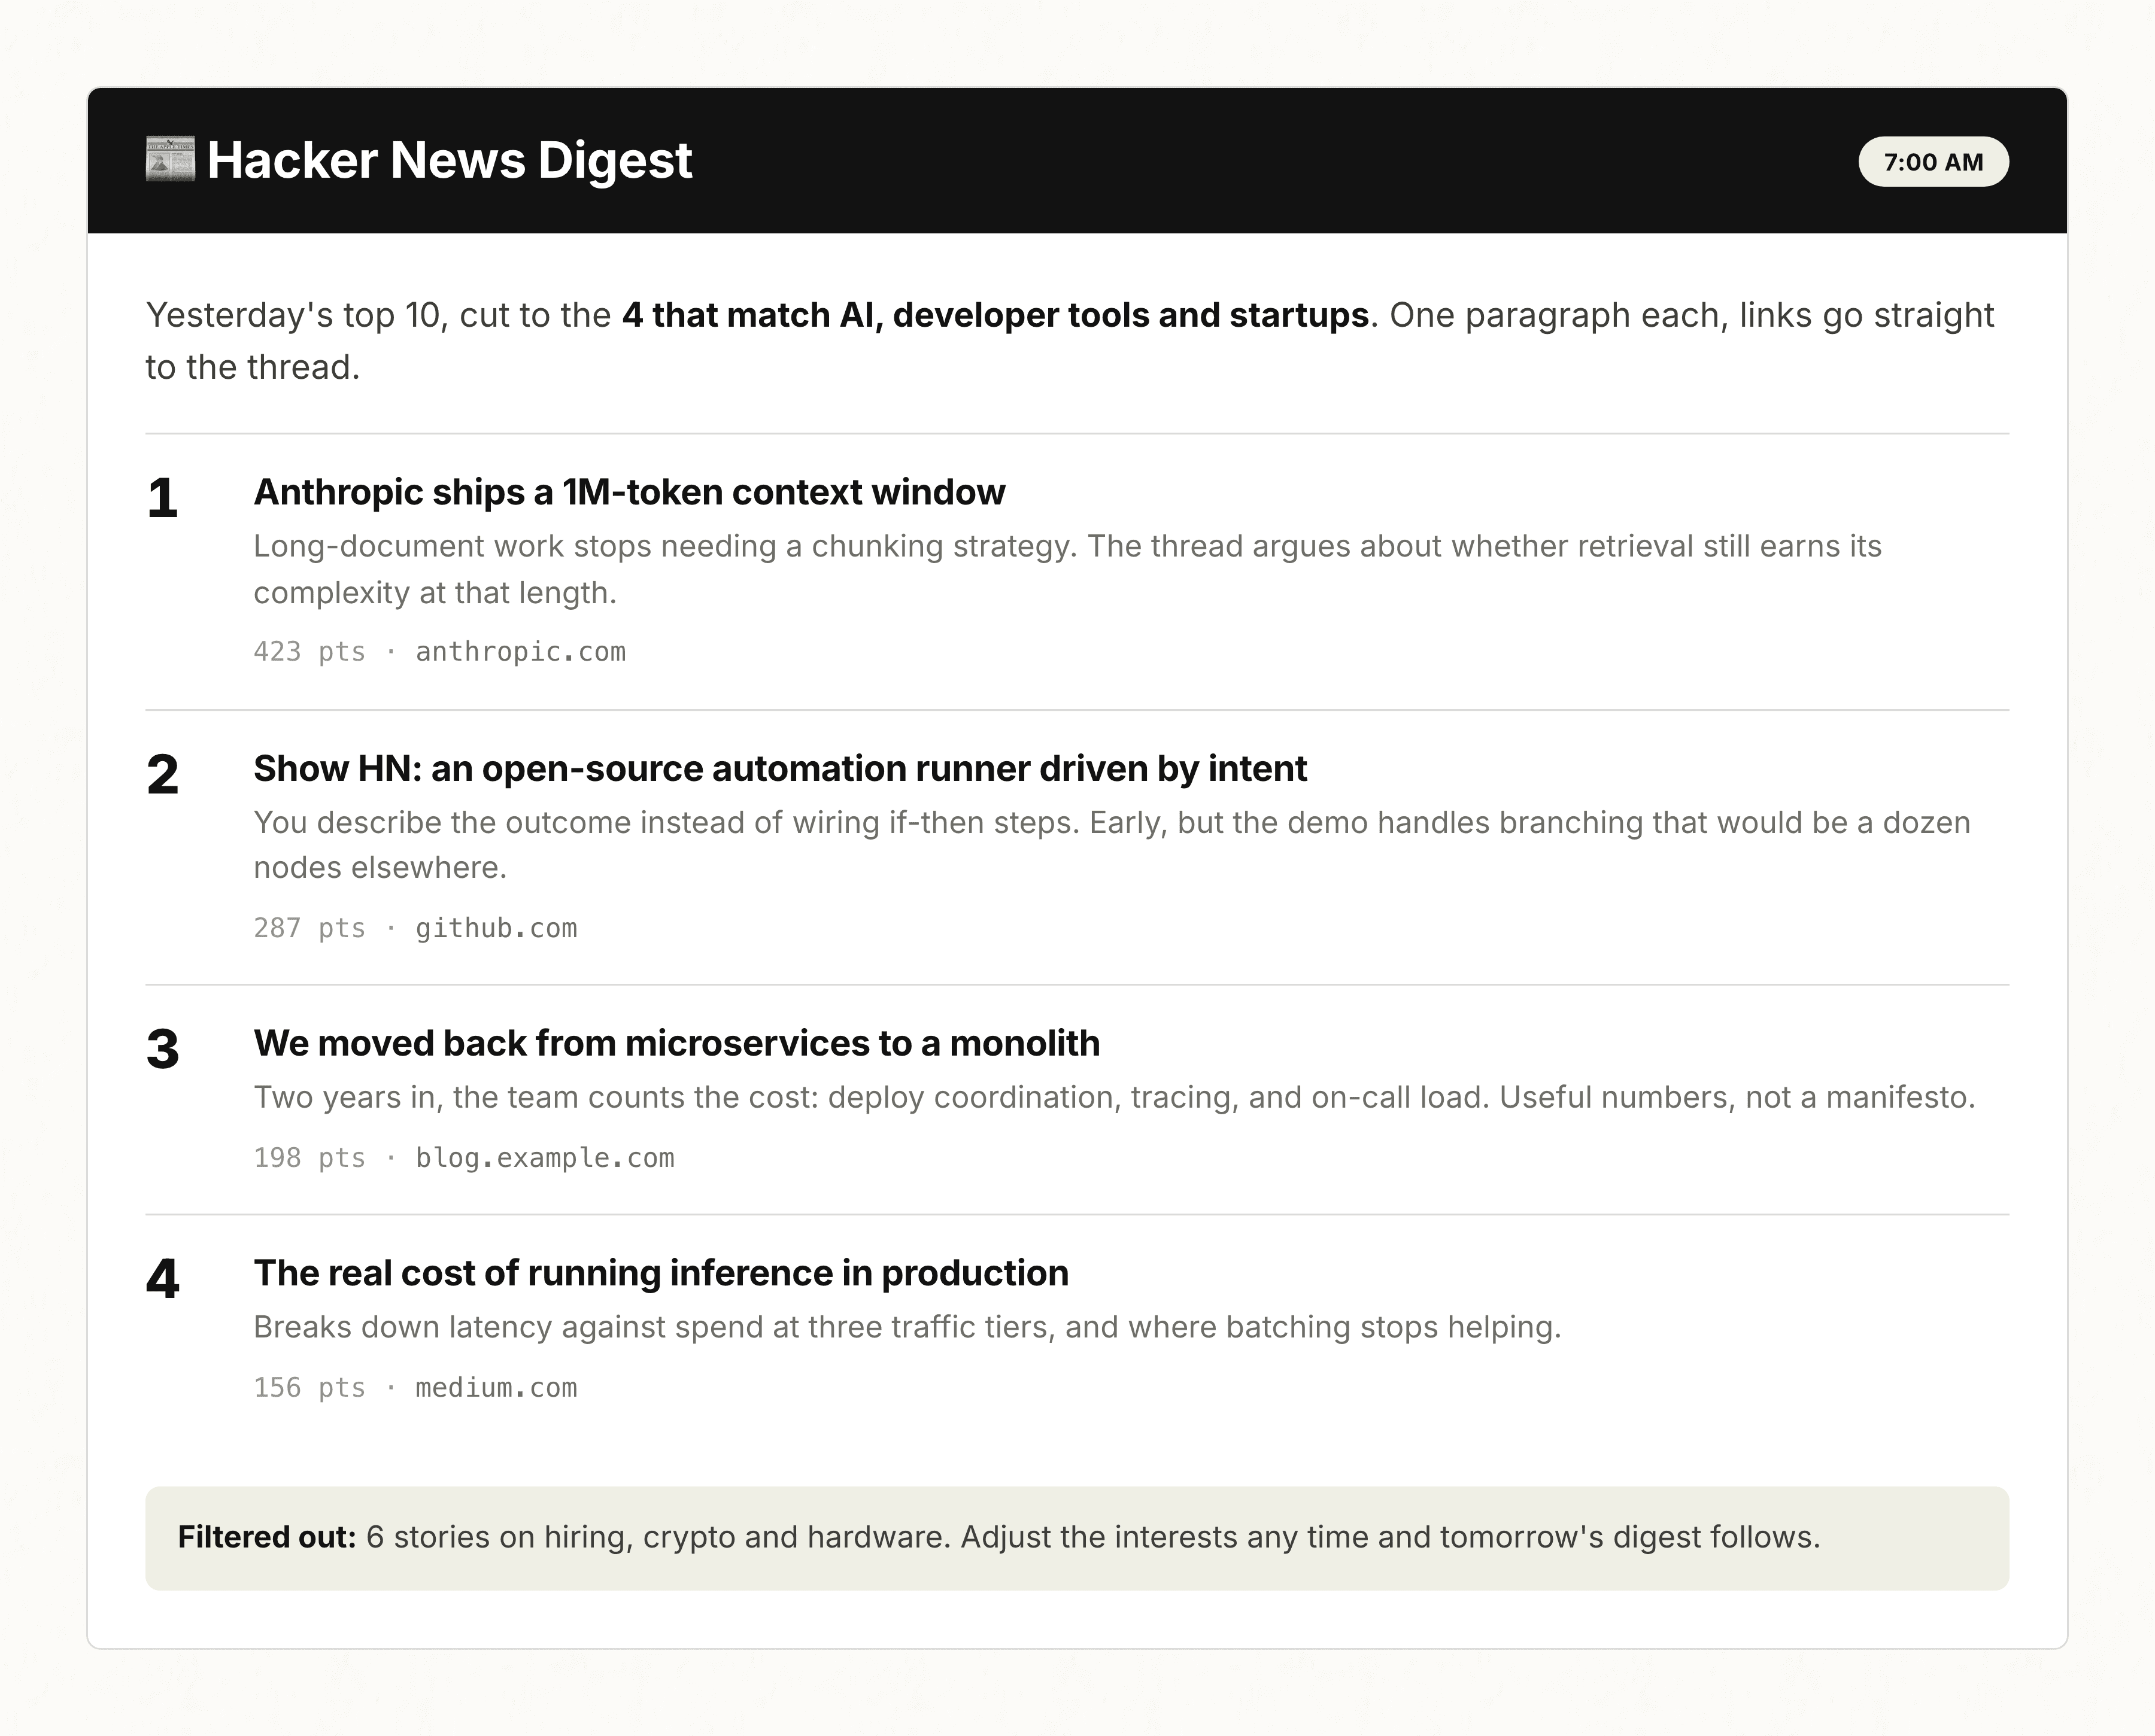Click rank number 4 of the inference story
The image size is (2155, 1736).
[162, 1280]
